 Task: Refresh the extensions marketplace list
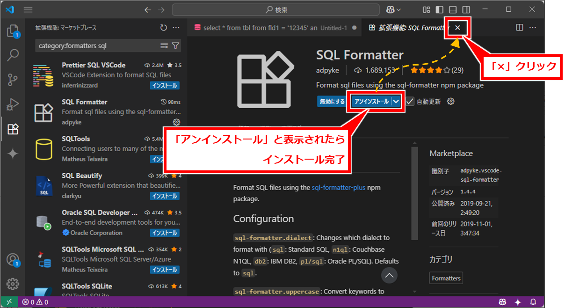coord(163,28)
